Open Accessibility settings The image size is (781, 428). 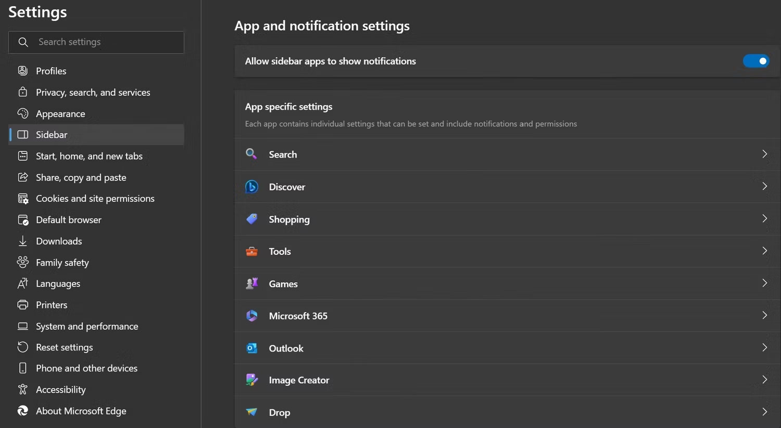pos(96,390)
